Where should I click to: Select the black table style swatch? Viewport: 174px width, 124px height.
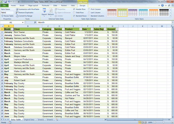[164, 13]
